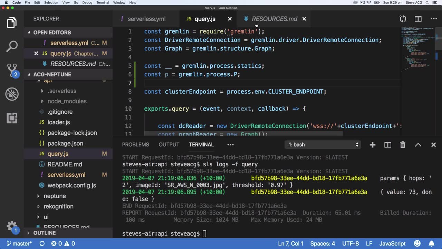The width and height of the screenshot is (442, 249).
Task: Kill terminal with the trash icon
Action: [403, 145]
